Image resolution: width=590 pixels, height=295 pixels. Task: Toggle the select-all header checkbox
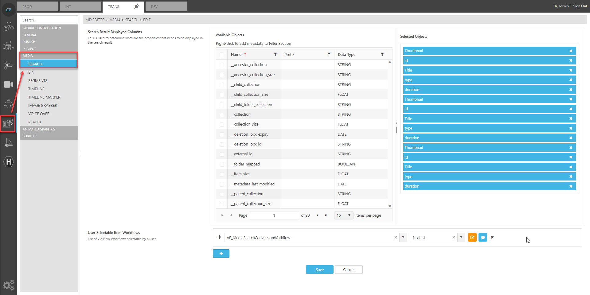[222, 55]
